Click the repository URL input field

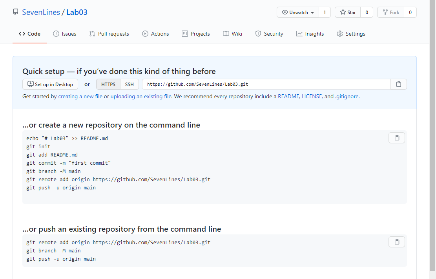click(266, 84)
